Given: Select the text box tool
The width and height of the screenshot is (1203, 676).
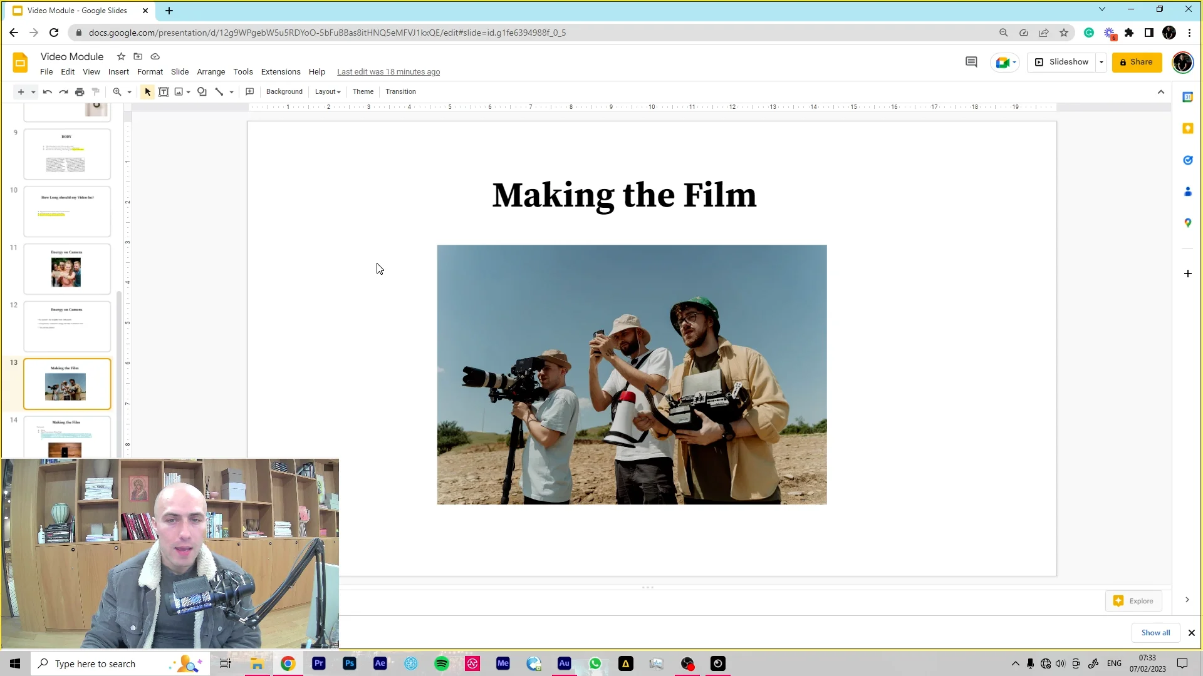Looking at the screenshot, I should click(x=164, y=92).
